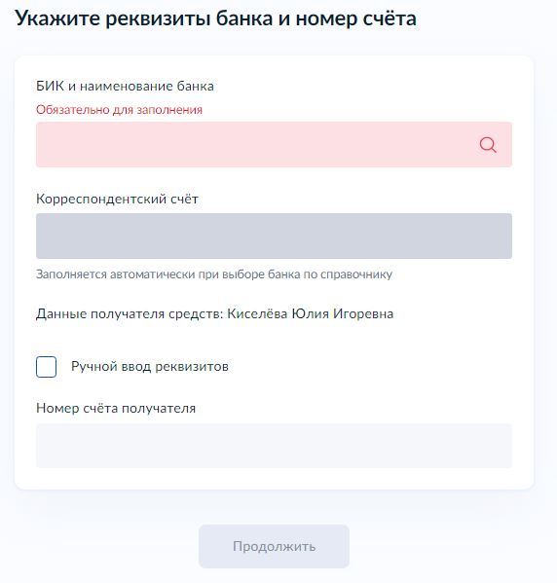Enable the Ручной ввод реквизитов checkbox
Viewport: 557px width, 583px height.
[x=46, y=367]
